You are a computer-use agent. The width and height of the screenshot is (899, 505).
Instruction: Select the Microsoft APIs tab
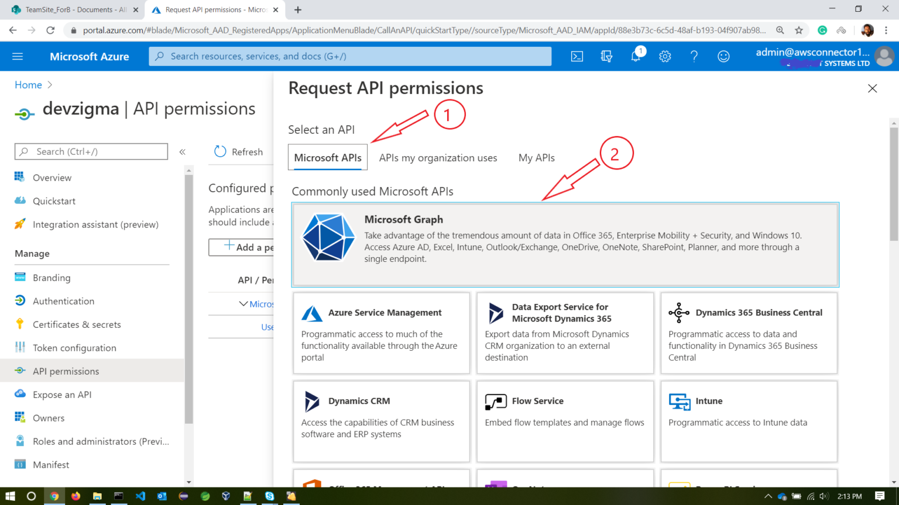coord(327,157)
